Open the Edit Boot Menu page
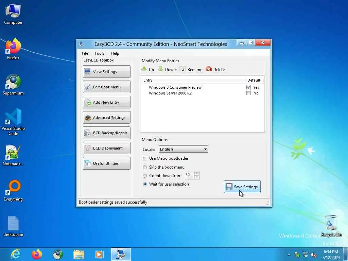This screenshot has height=261, width=348. coord(106,87)
